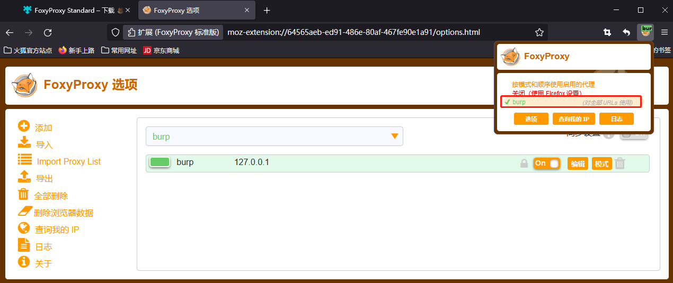Click the eraser icon for deleting browser data

click(25, 211)
